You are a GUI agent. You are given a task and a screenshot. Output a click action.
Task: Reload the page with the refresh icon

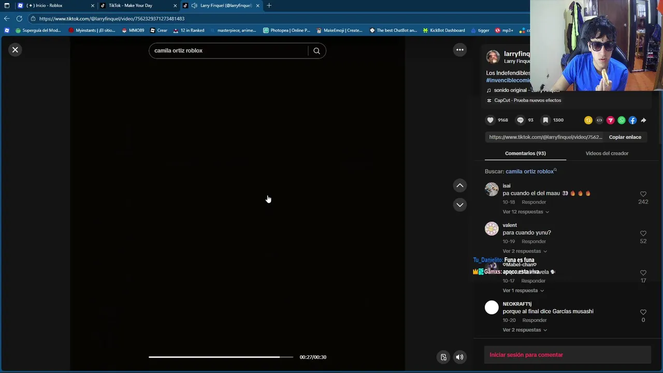[19, 19]
